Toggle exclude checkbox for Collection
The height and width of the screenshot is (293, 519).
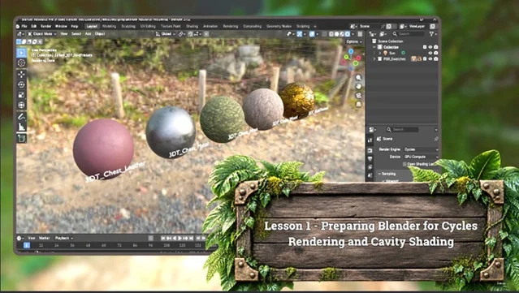point(425,47)
